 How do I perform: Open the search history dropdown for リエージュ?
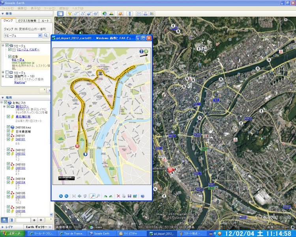(x=39, y=35)
